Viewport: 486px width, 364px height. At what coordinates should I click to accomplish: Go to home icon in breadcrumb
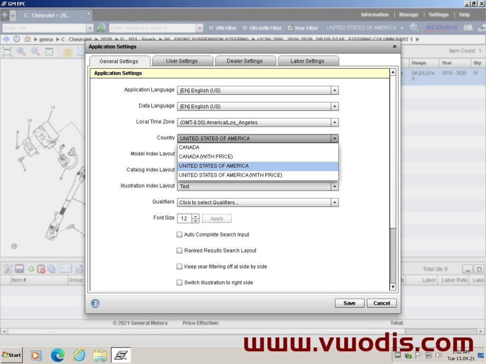pos(27,39)
